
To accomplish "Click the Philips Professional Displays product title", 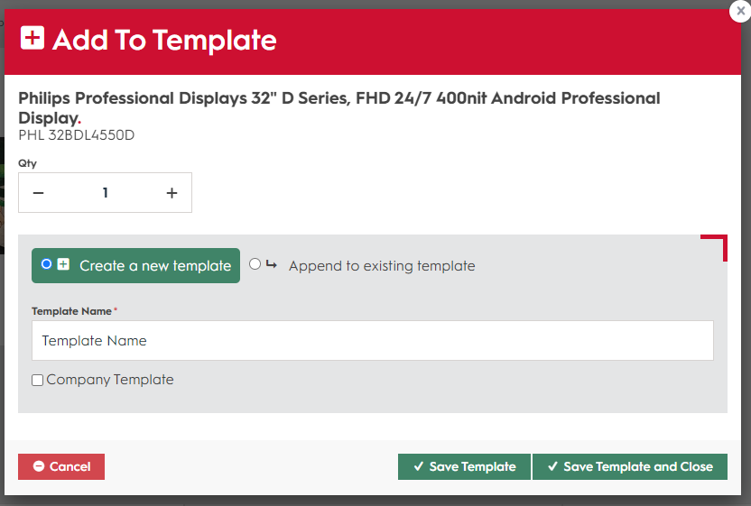I will 339,107.
